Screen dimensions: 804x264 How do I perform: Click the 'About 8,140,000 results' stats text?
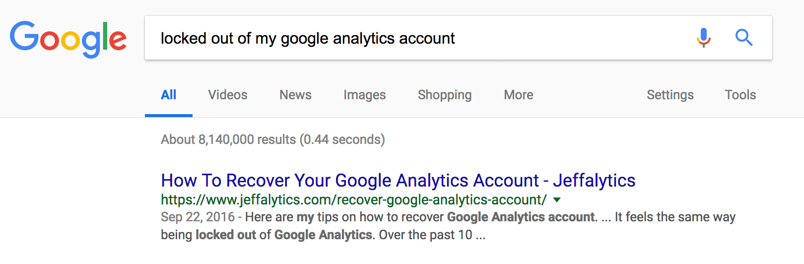coord(228,139)
